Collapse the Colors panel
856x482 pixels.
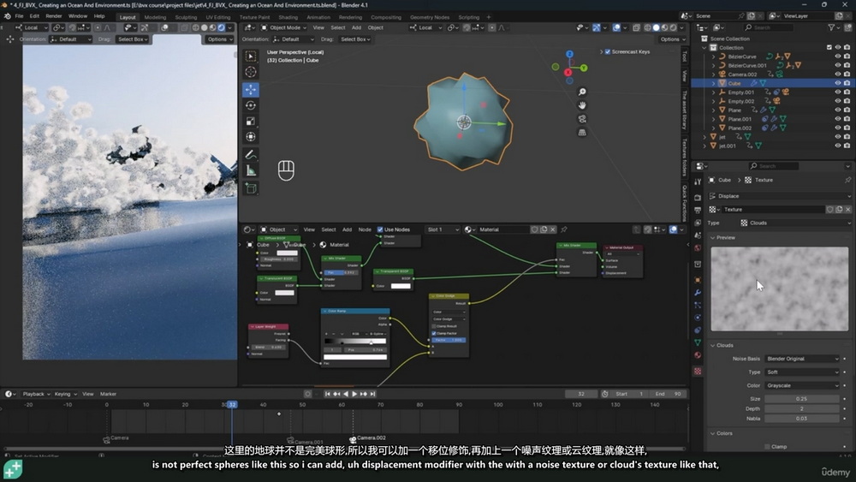(724, 433)
